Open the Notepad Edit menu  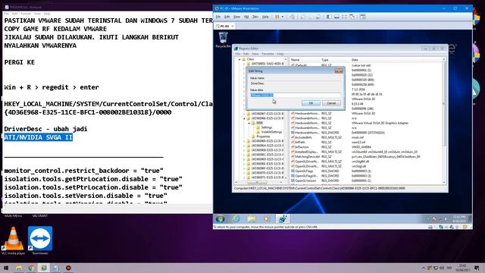pyautogui.click(x=14, y=14)
